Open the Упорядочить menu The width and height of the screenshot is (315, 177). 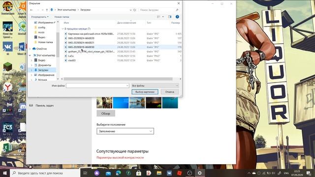39,17
